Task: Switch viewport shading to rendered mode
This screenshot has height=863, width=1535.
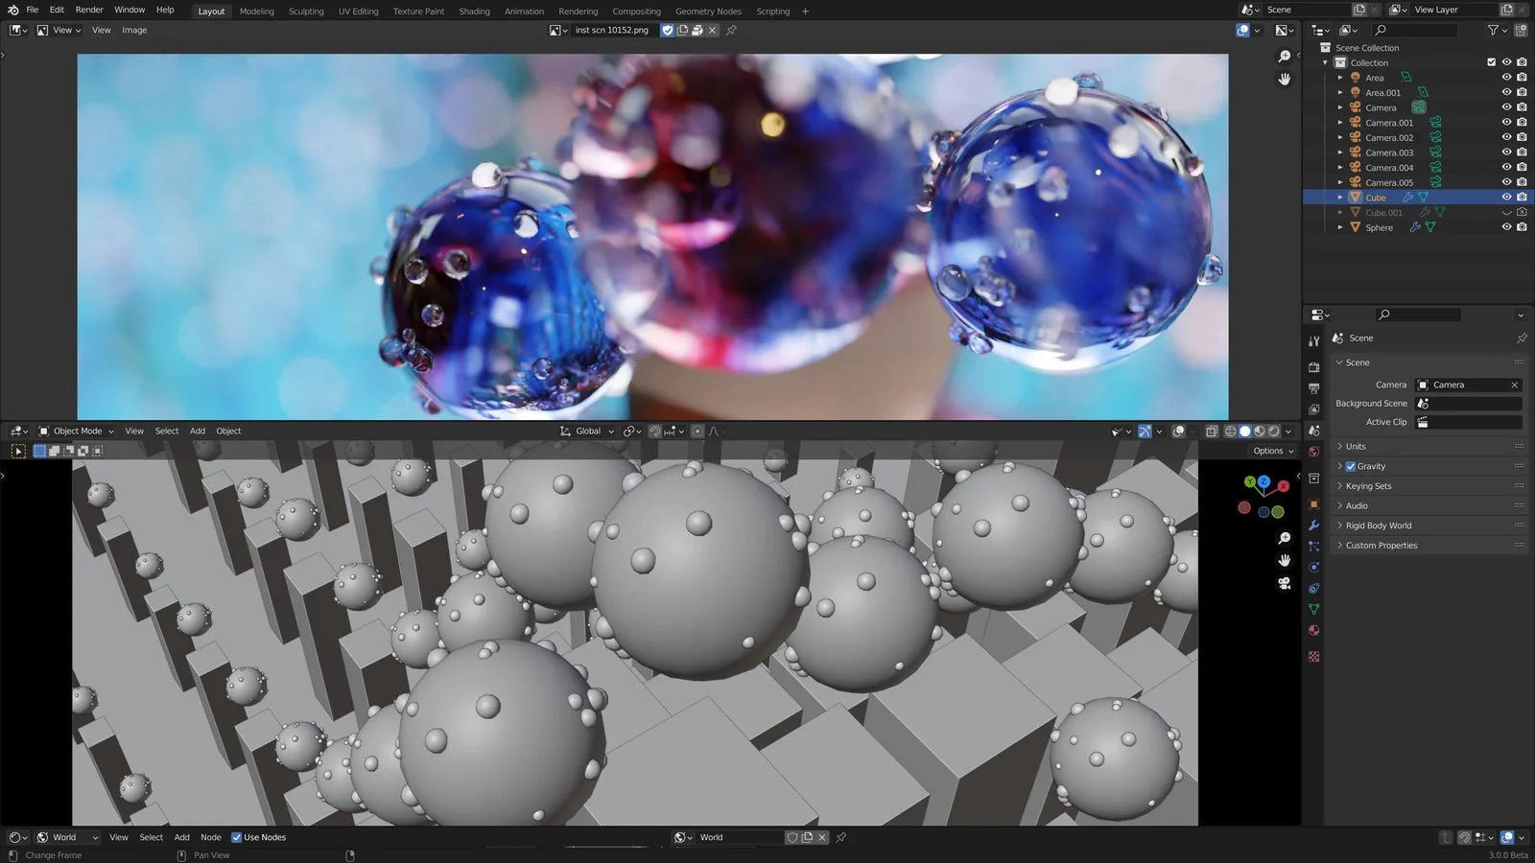Action: click(1273, 431)
